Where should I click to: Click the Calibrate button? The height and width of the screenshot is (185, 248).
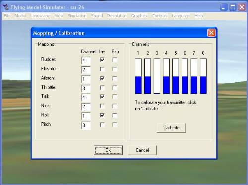(x=171, y=128)
